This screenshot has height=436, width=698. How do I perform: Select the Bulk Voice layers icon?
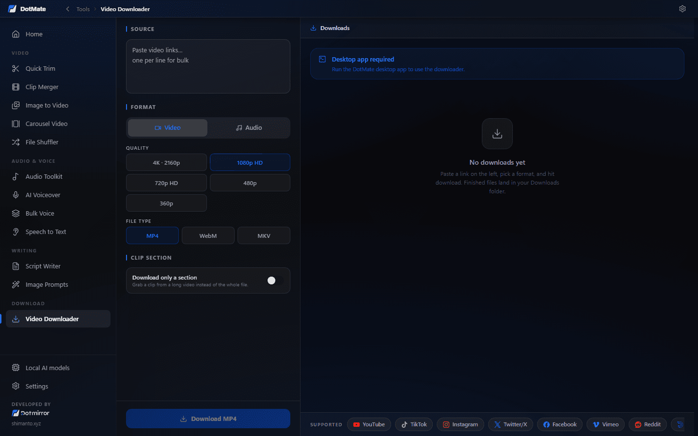(16, 213)
